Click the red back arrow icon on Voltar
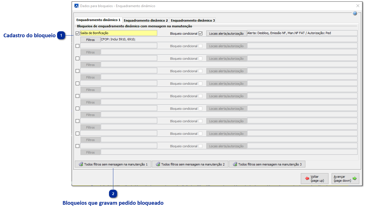Image resolution: width=369 pixels, height=211 pixels. 307,179
